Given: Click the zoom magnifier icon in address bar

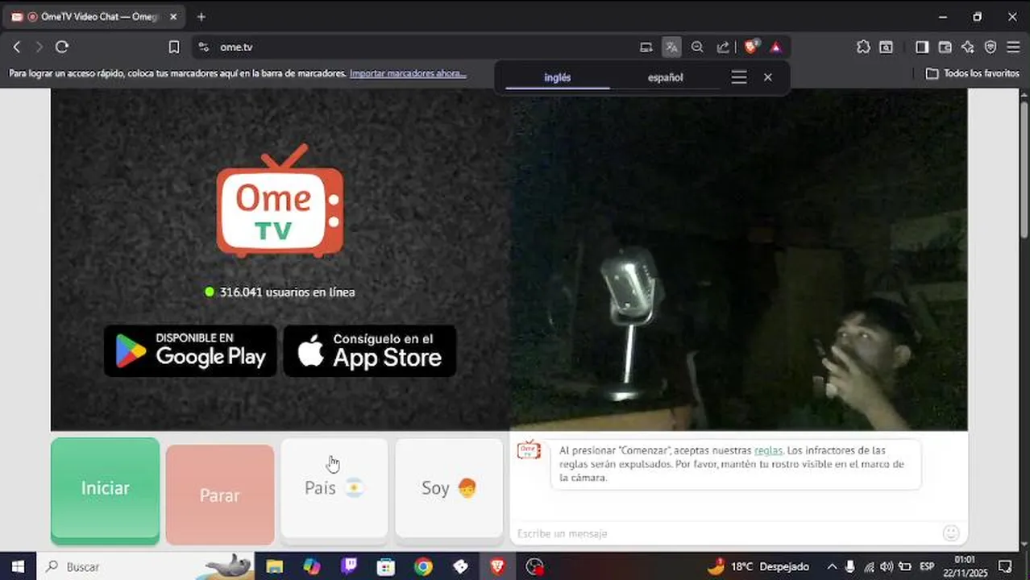Looking at the screenshot, I should coord(697,47).
